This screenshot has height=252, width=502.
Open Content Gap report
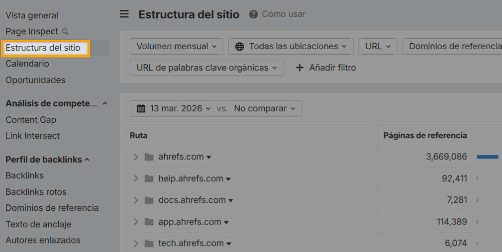31,120
